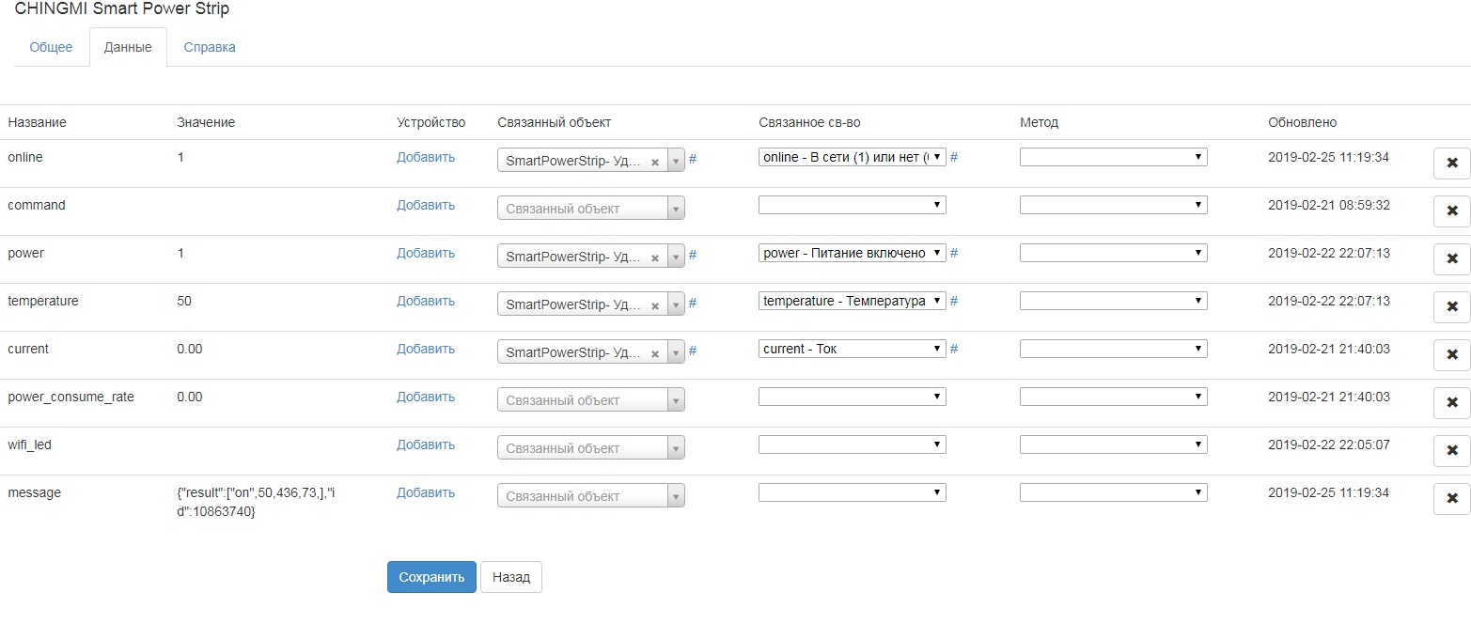Click the # link beside online's linked object
This screenshot has height=624, width=1471.
click(x=693, y=159)
